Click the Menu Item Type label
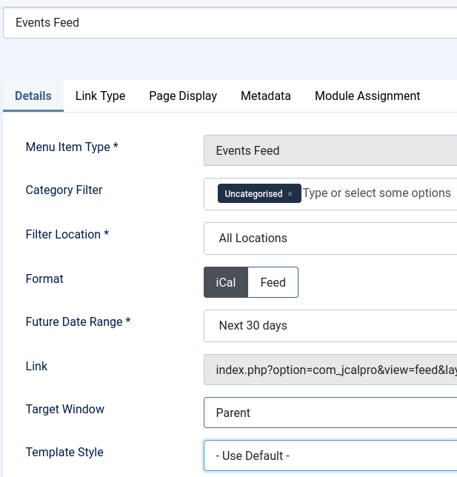457x477 pixels. 72,147
